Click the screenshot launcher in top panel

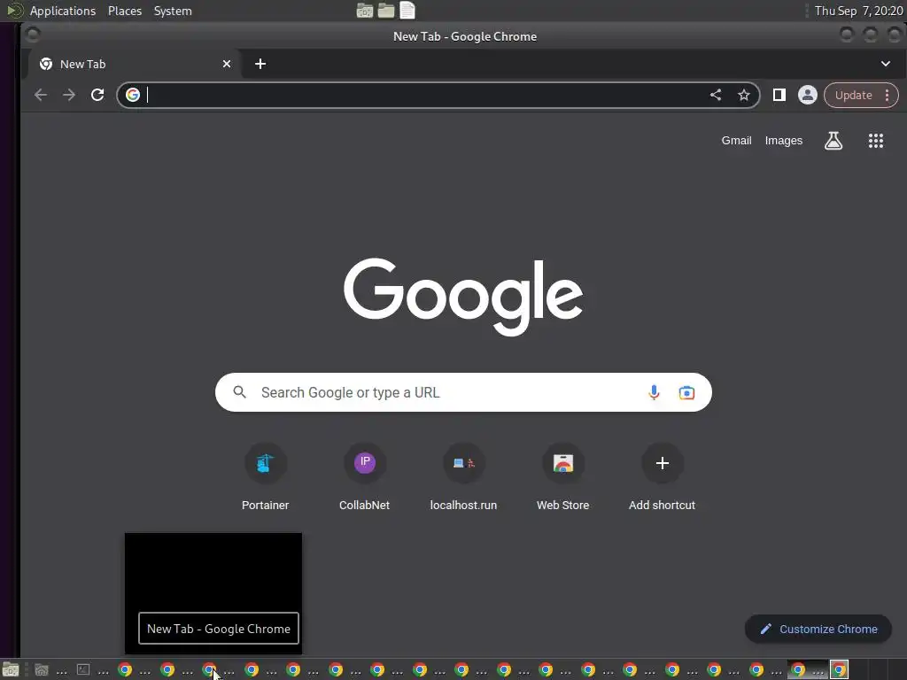click(x=364, y=11)
